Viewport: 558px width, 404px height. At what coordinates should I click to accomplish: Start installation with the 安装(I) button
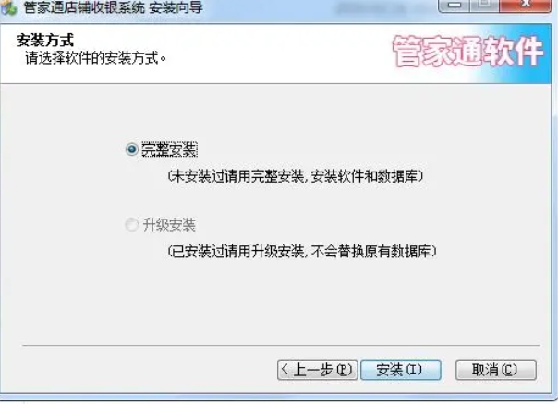tap(401, 370)
